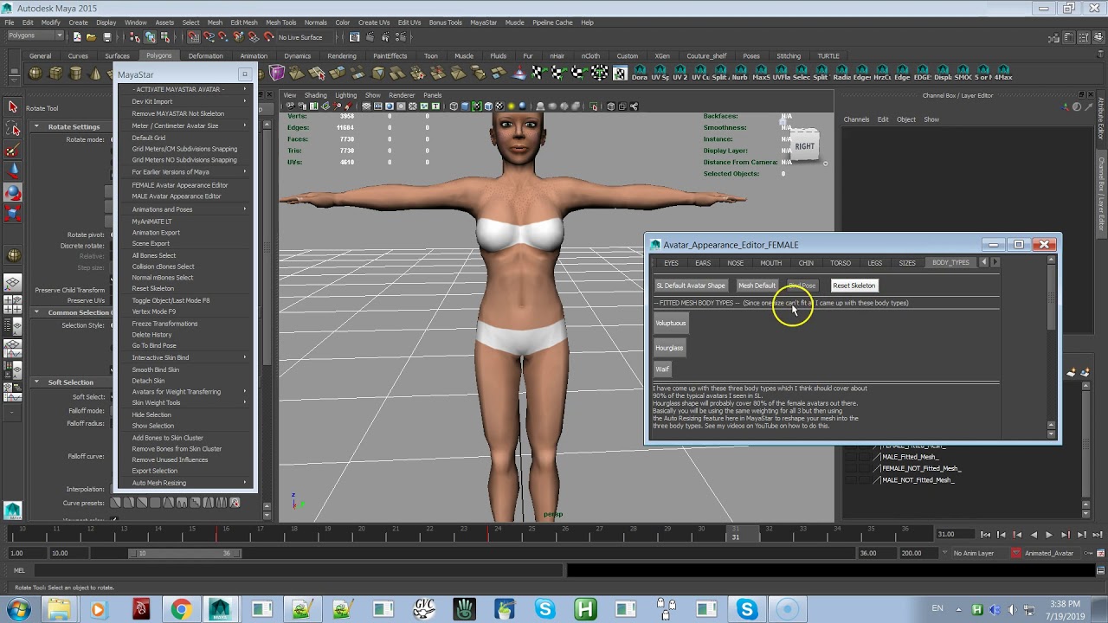Open the TORSO tab in Avatar editor

840,263
